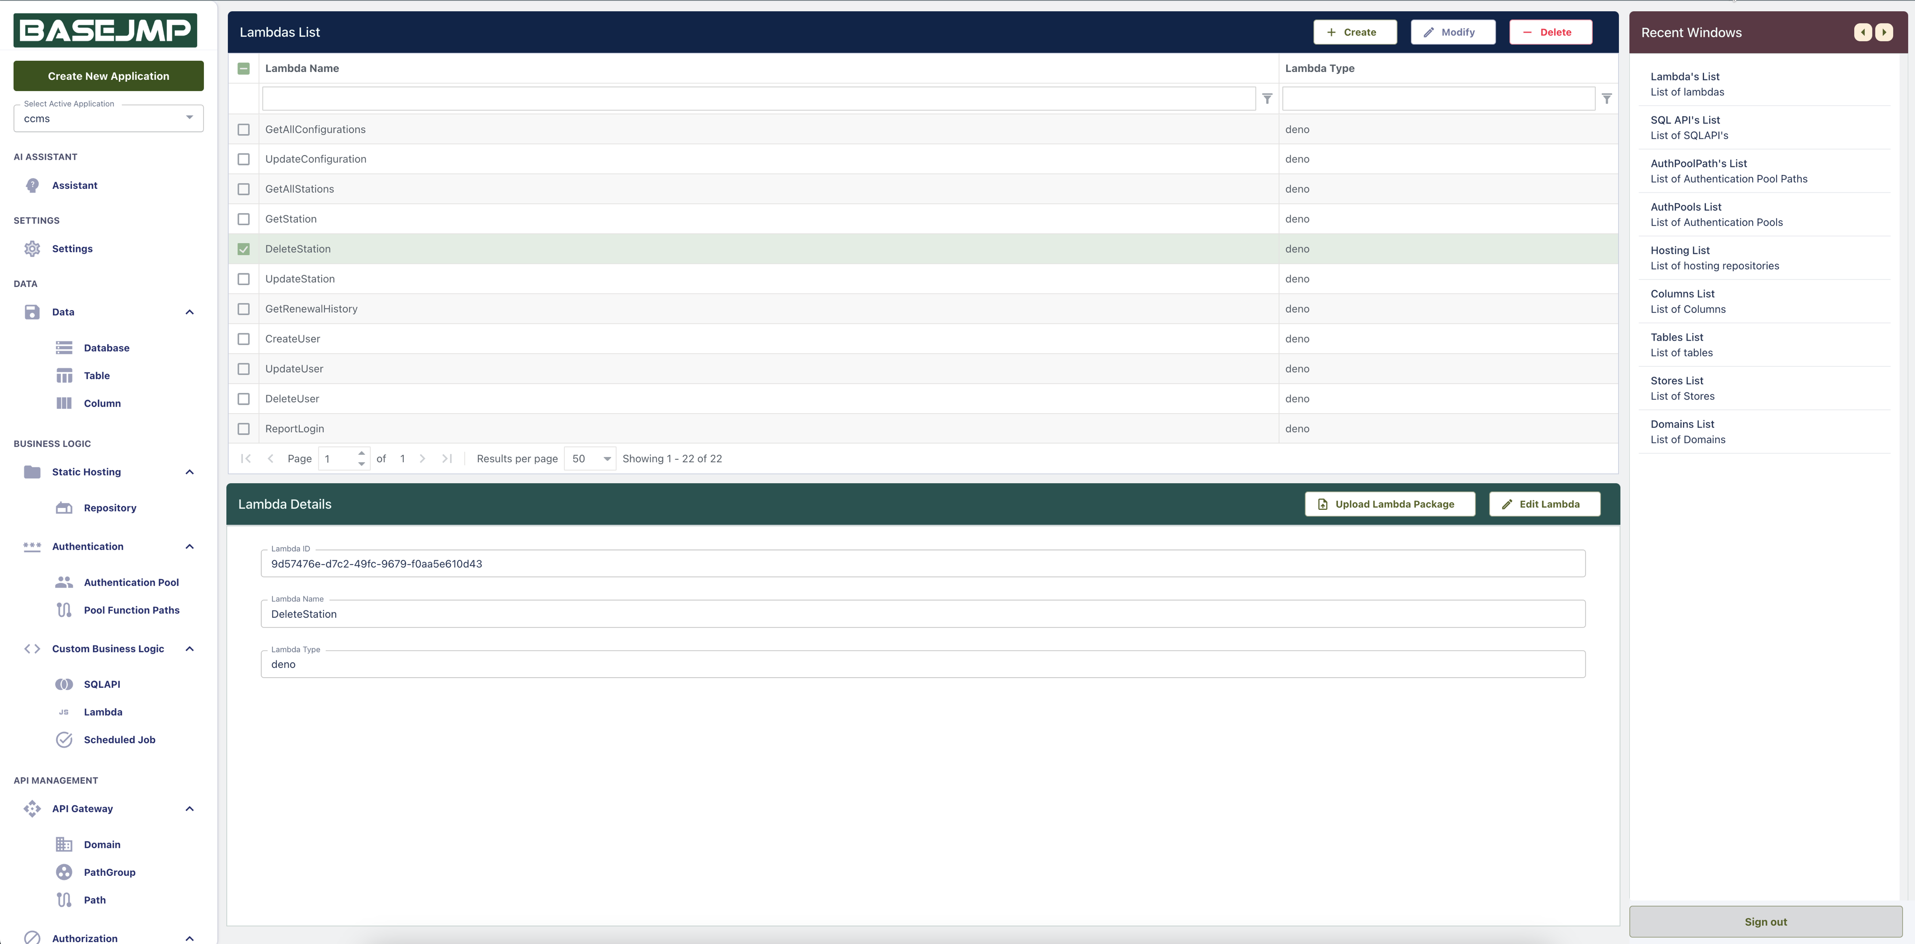Click the Lambda Type column filter icon
The width and height of the screenshot is (1915, 944).
[1606, 99]
